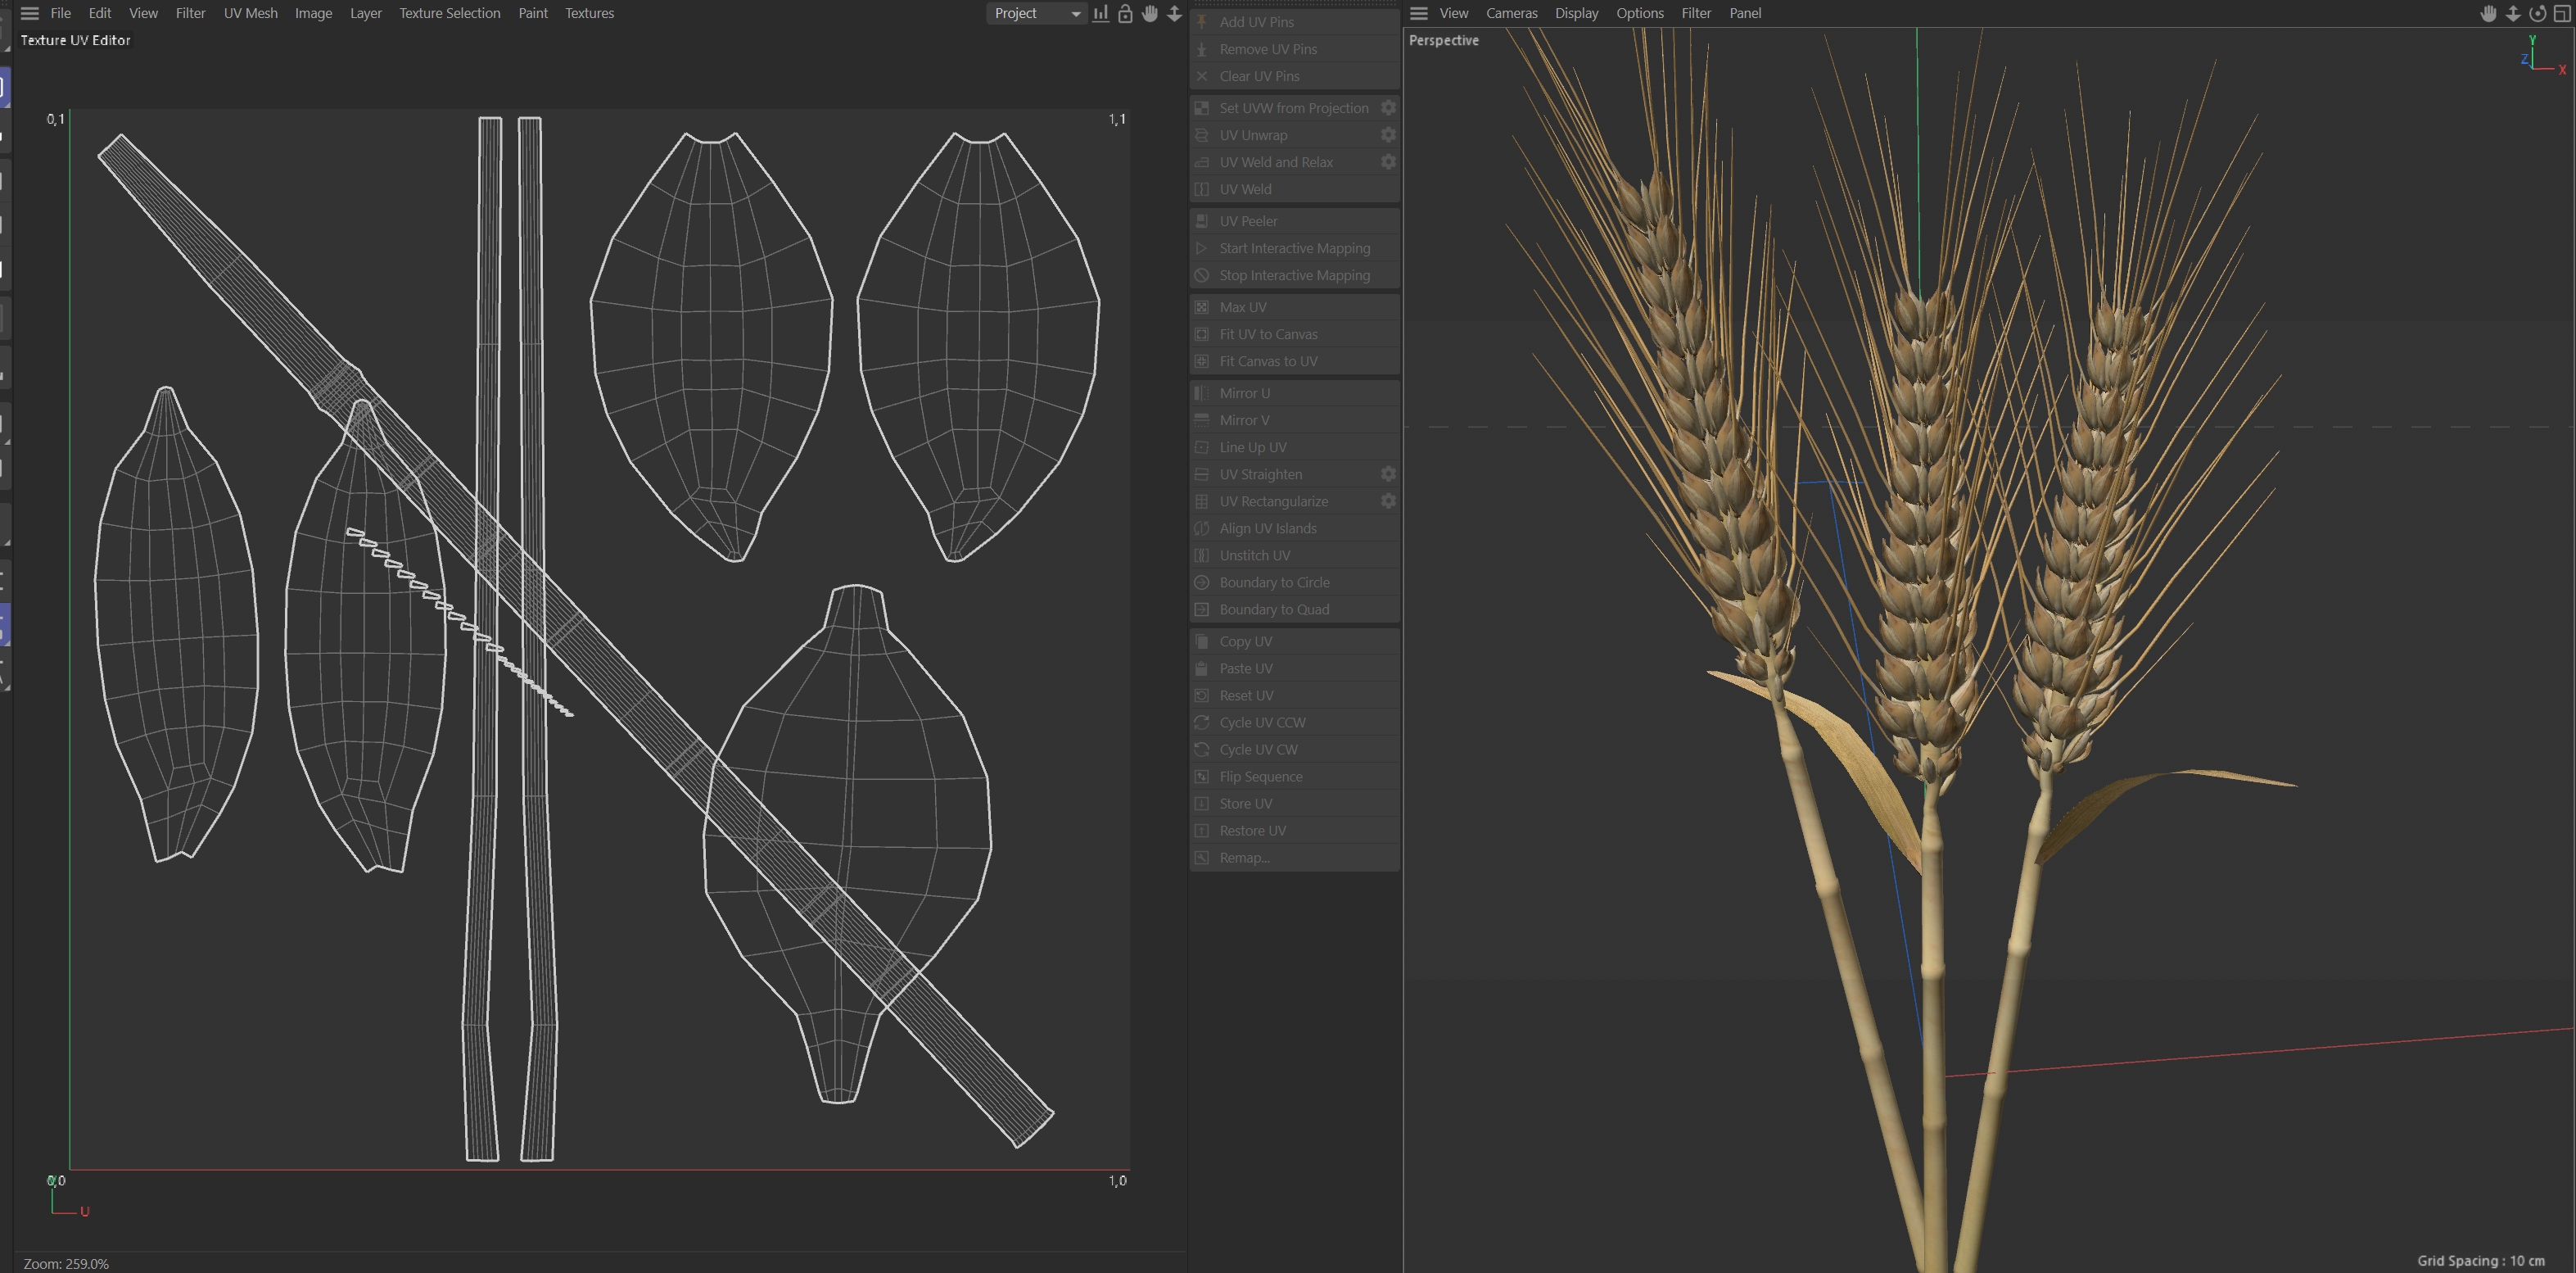The image size is (2576, 1273).
Task: Click the hand pan icon in UV editor
Action: click(1150, 13)
